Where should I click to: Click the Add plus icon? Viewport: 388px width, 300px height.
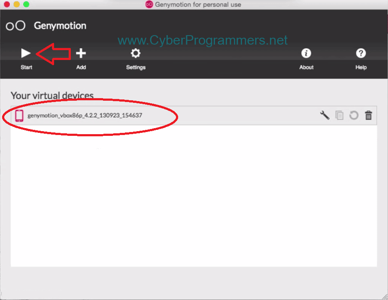(x=81, y=53)
